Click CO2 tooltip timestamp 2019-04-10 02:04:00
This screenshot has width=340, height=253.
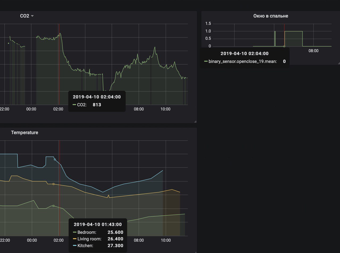97,97
